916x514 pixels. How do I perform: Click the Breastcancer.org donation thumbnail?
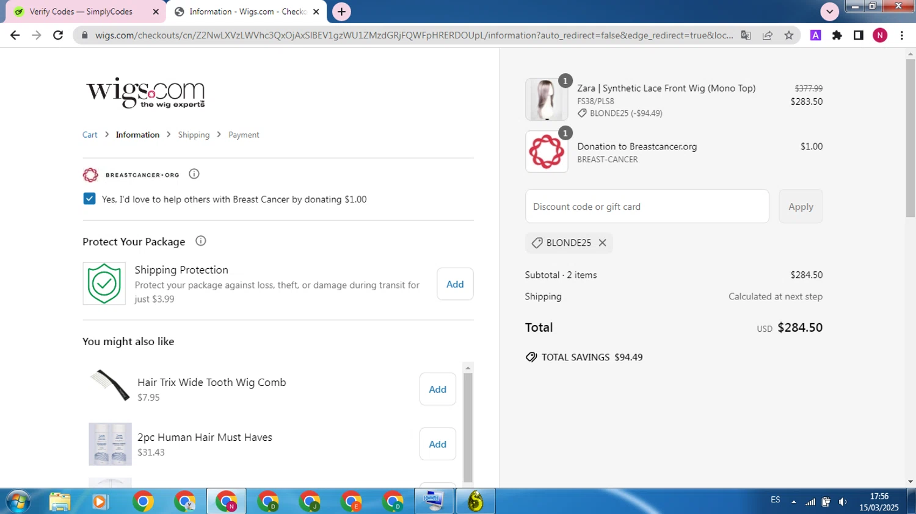click(547, 152)
